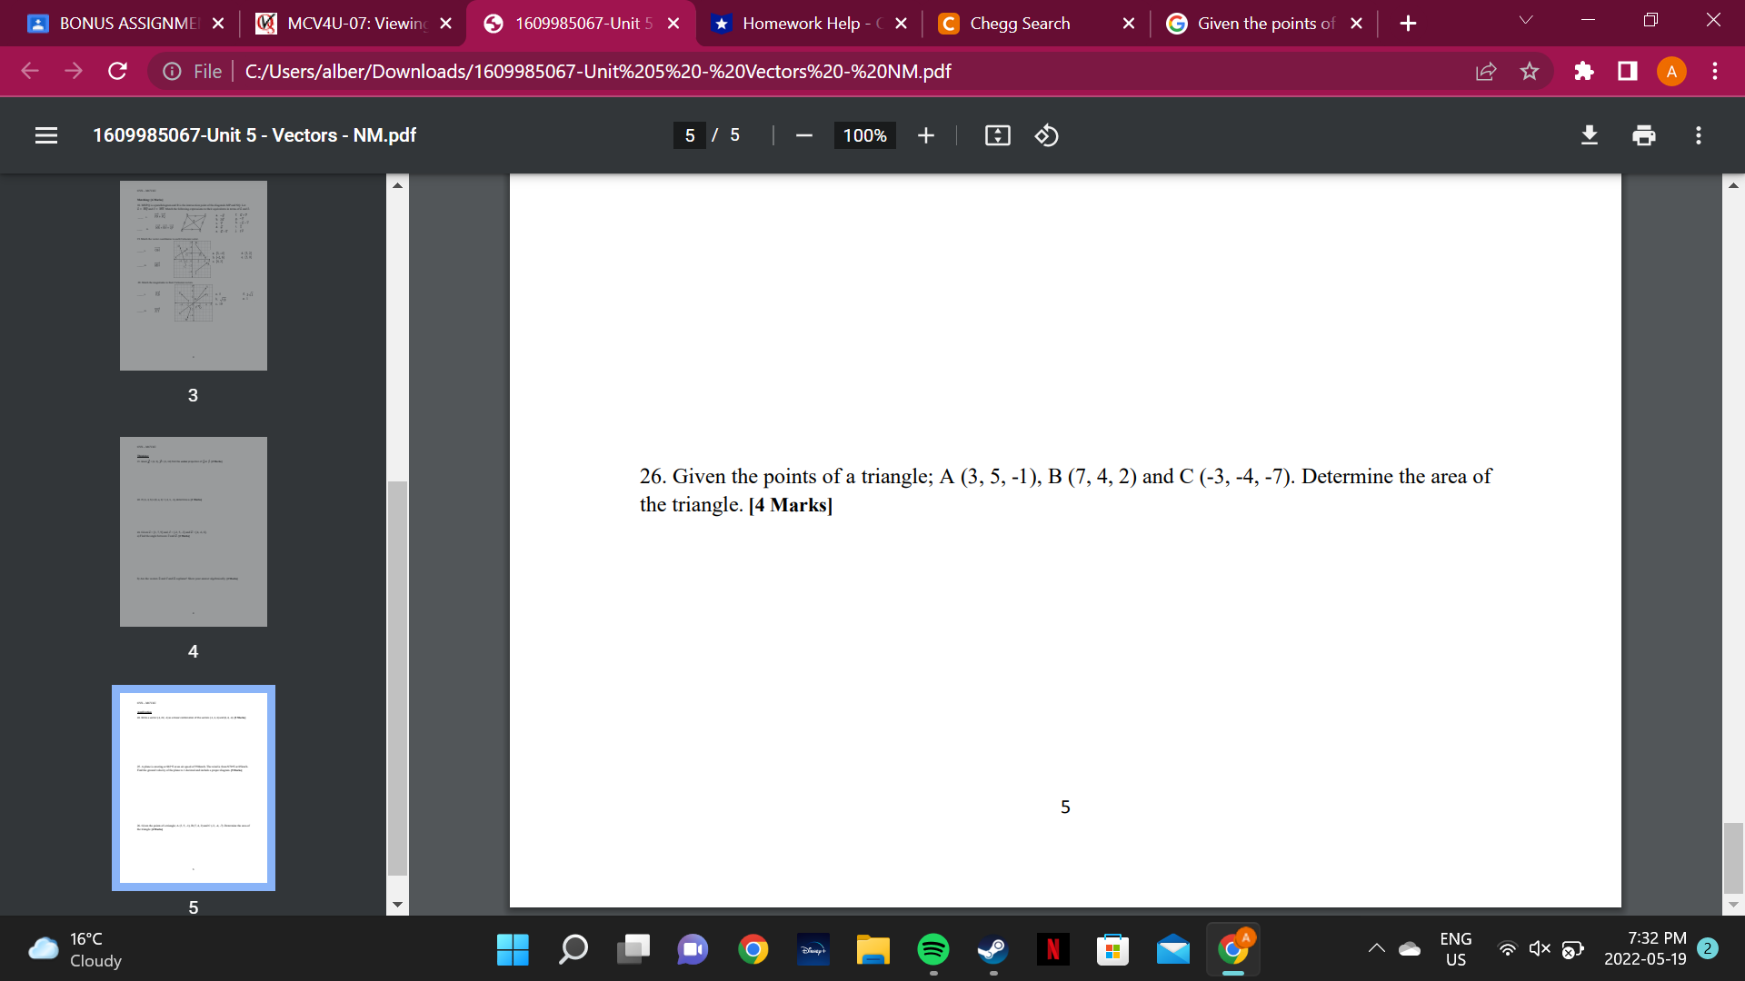The height and width of the screenshot is (981, 1745).
Task: Open the Chrome browser menu
Action: [1714, 71]
